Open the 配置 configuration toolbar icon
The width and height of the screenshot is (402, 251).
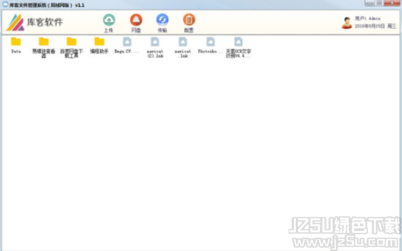[x=189, y=20]
